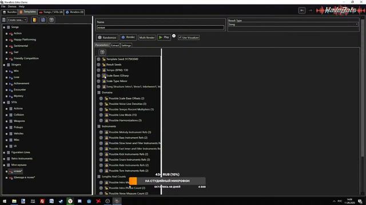366x205 pixels.
Task: Switch to the Extract tab
Action: (115, 46)
